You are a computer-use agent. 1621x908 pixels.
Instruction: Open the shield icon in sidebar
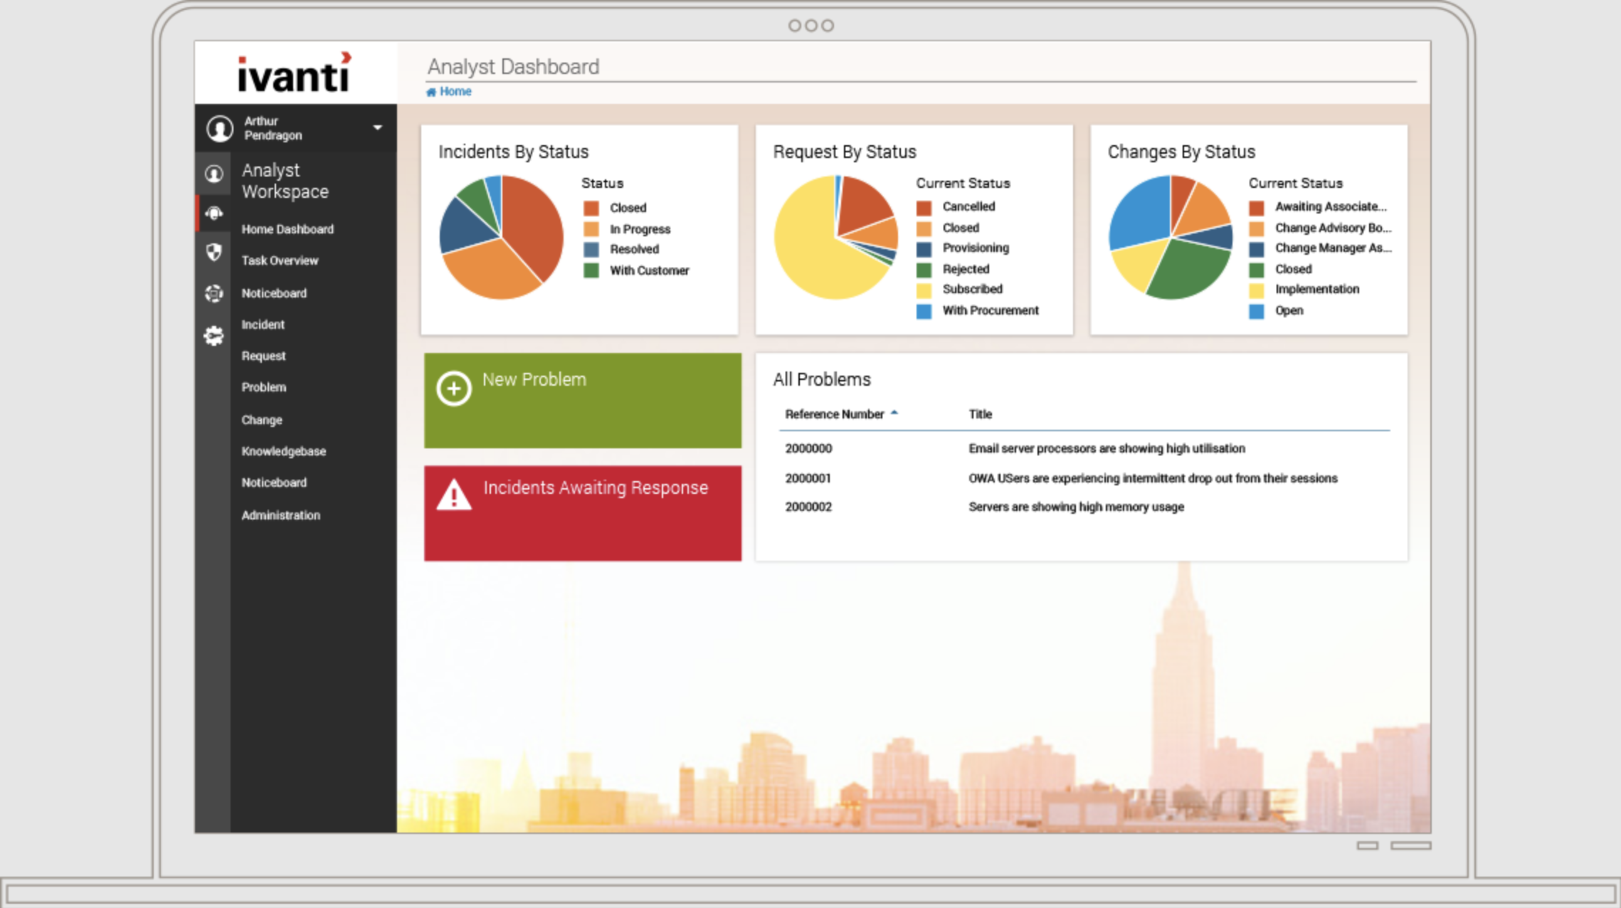coord(213,252)
